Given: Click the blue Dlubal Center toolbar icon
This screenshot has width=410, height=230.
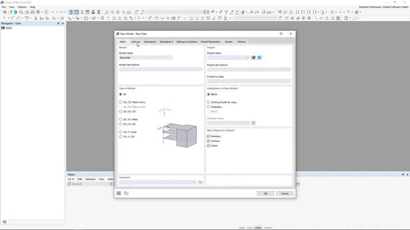Looking at the screenshot, I should 15,12.
